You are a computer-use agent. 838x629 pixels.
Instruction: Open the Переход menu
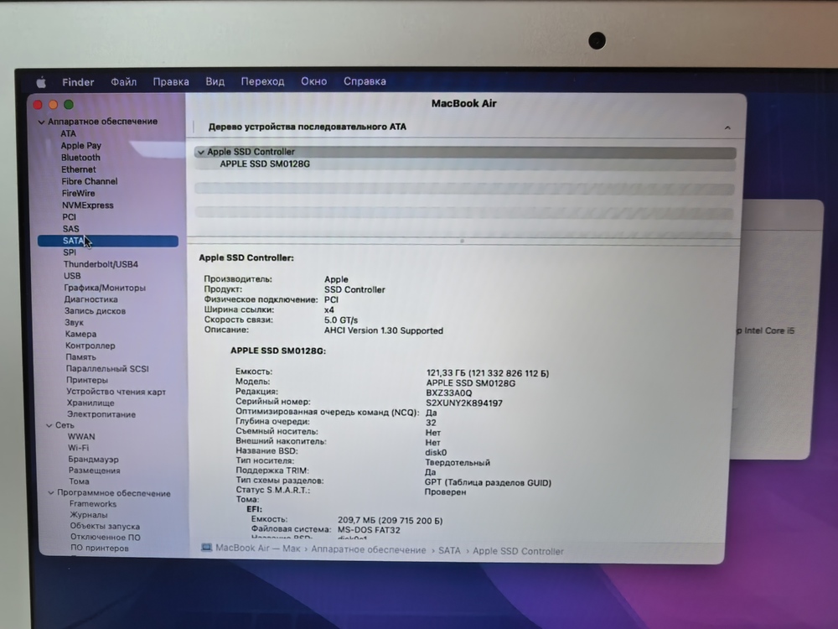262,81
